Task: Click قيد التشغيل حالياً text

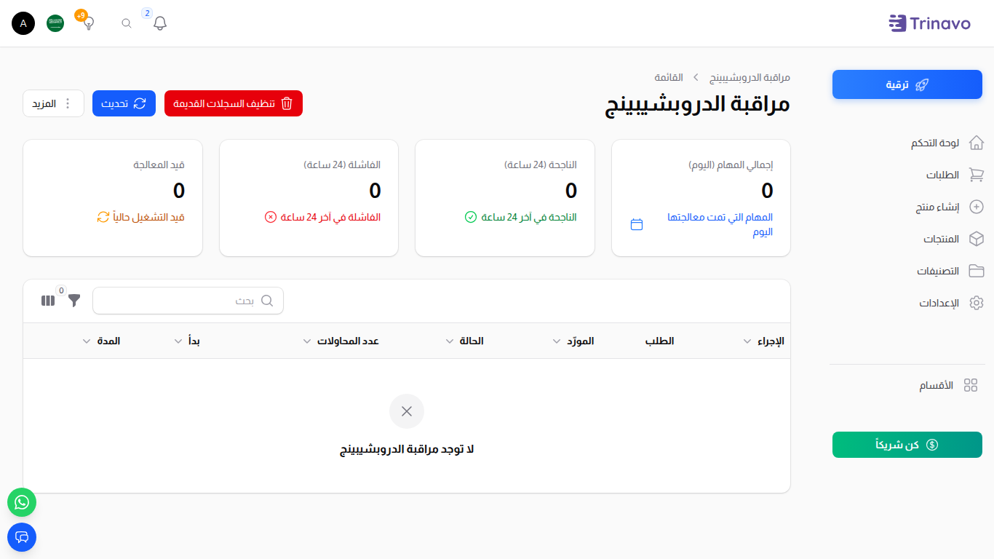Action: pyautogui.click(x=150, y=217)
